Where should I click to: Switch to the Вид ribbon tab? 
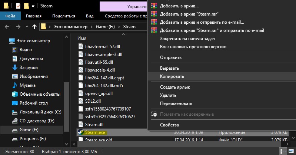pyautogui.click(x=90, y=16)
